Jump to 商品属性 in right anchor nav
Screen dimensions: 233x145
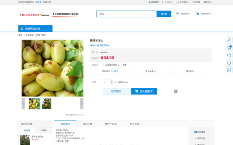(x=201, y=132)
